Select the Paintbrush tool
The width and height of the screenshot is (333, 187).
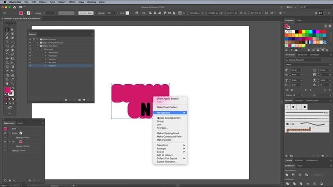[12, 46]
